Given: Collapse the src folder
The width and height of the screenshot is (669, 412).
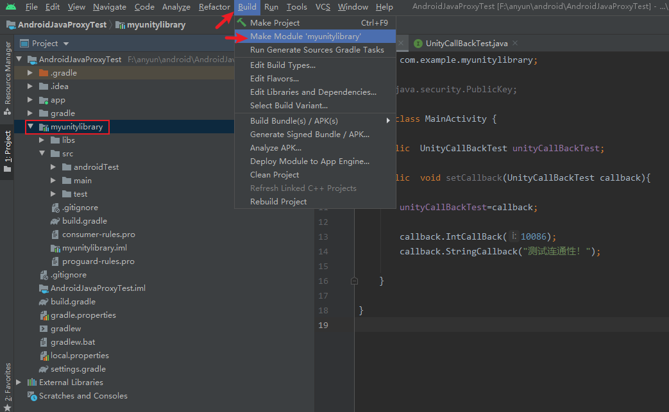Looking at the screenshot, I should pos(42,153).
